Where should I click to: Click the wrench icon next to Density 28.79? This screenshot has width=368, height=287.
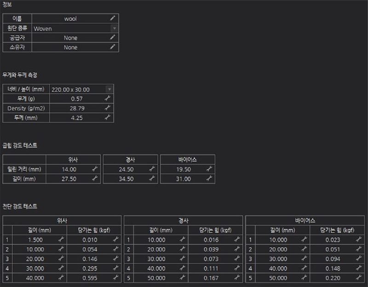click(108, 108)
